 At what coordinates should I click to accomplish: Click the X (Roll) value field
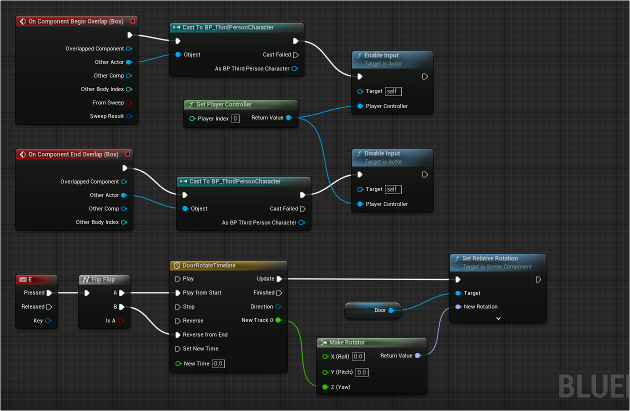358,356
